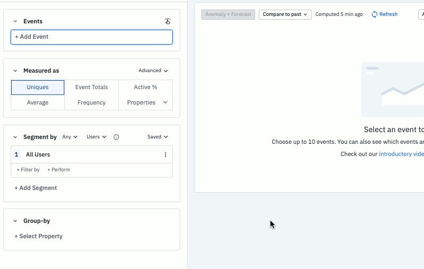Collapse the Events section chevron
This screenshot has height=269, width=424.
click(x=15, y=21)
